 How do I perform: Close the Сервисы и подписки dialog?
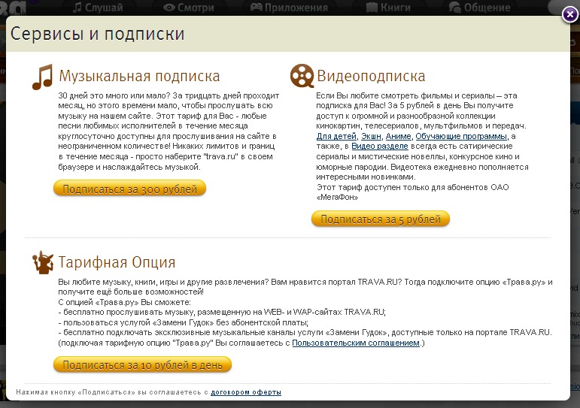(x=570, y=14)
